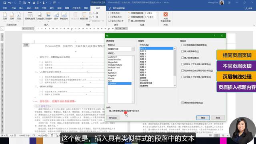Click 中文(中国) language in status bar
This screenshot has height=144, width=256.
[x=43, y=136]
